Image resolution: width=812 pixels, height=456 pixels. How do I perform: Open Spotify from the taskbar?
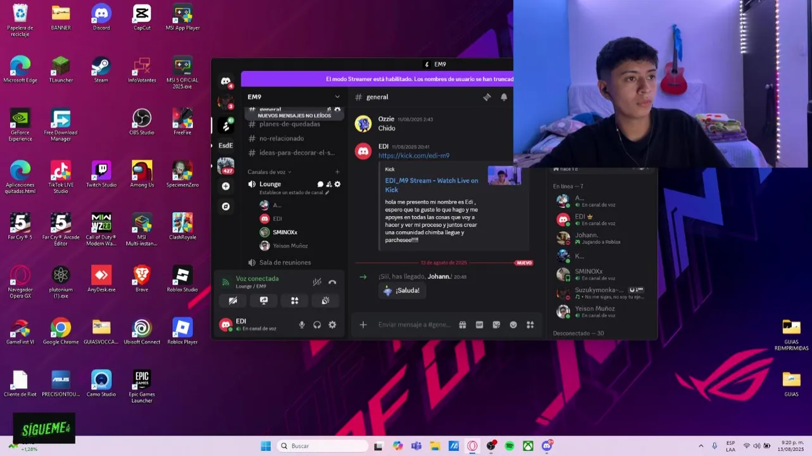coord(509,446)
